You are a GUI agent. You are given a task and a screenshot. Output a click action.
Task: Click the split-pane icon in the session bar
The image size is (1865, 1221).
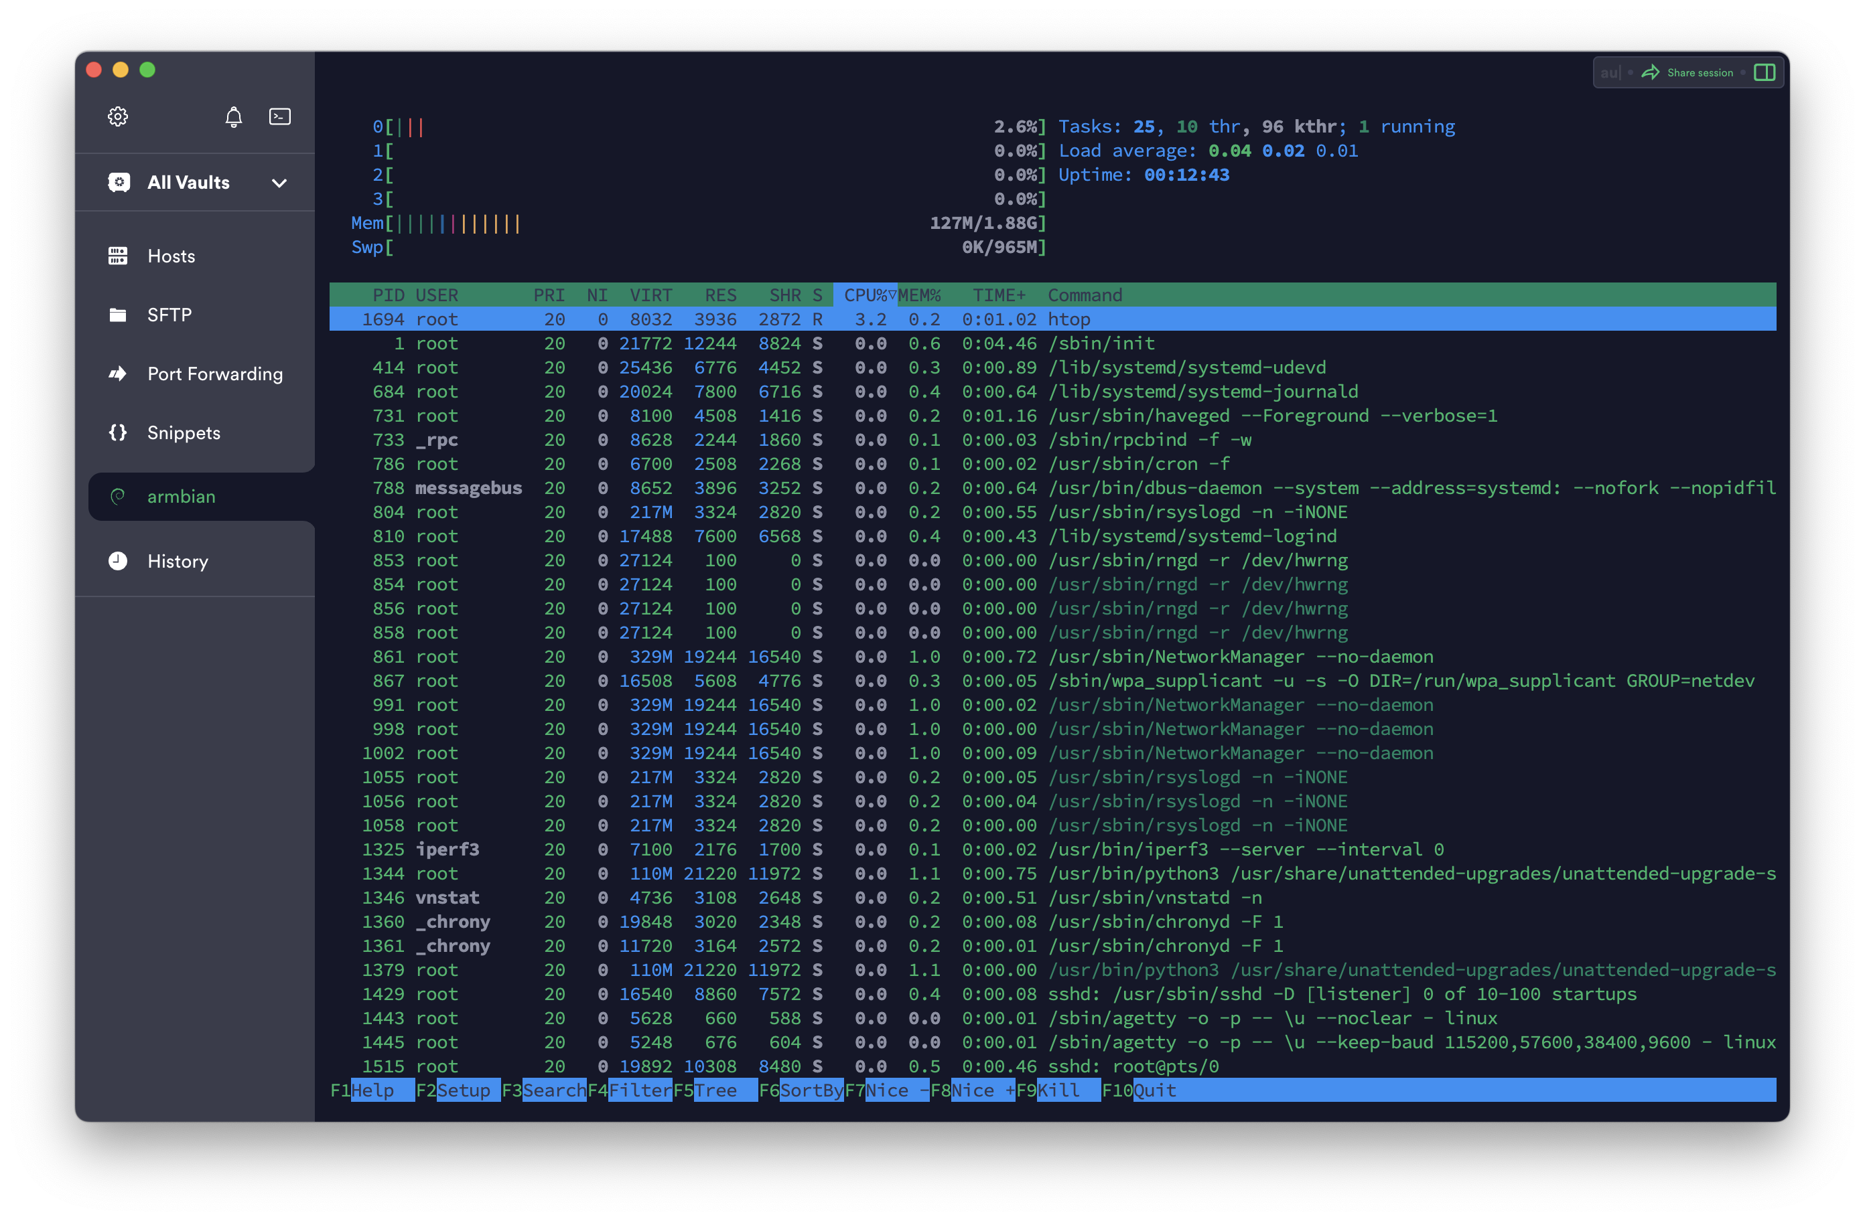coord(1765,72)
